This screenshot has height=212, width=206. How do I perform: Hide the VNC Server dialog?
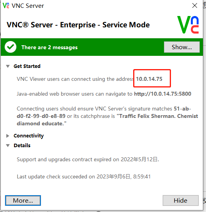pos(181,201)
